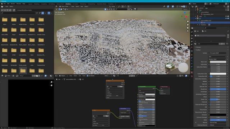Click the pan hand icon in viewport
Viewport: 230px width, 129px height.
[x=188, y=25]
